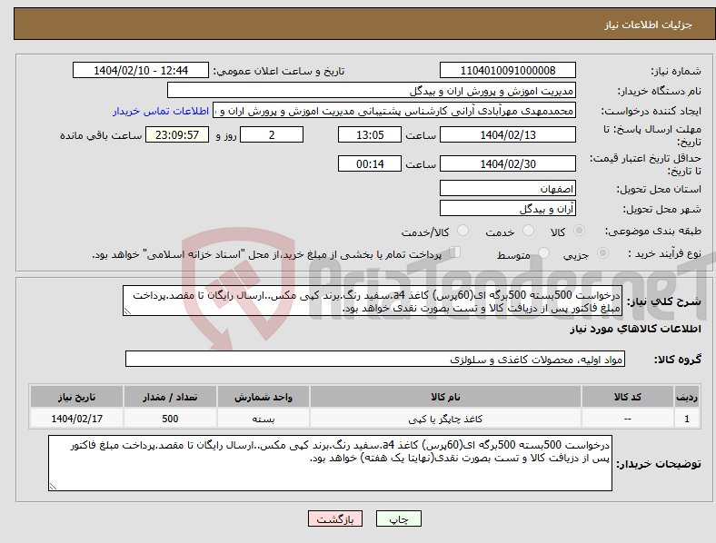Click the remaining time field 23:09:57
This screenshot has height=543, width=716.
pos(177,134)
